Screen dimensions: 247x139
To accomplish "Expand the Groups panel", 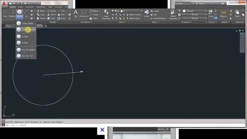I will (x=213, y=22).
